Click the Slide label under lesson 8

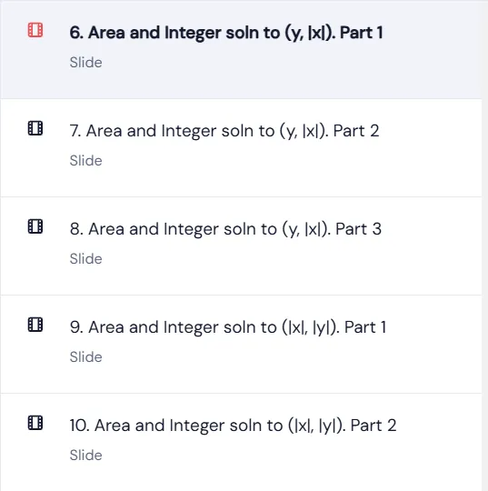click(85, 258)
